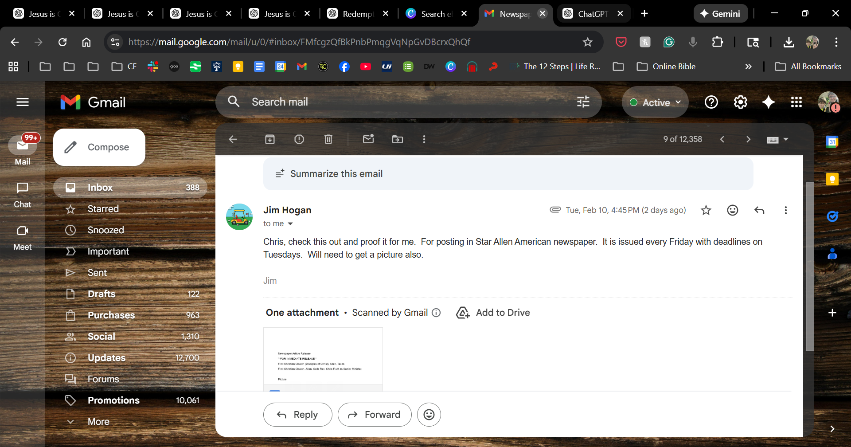The image size is (851, 447).
Task: Click the Reply button
Action: pyautogui.click(x=297, y=415)
